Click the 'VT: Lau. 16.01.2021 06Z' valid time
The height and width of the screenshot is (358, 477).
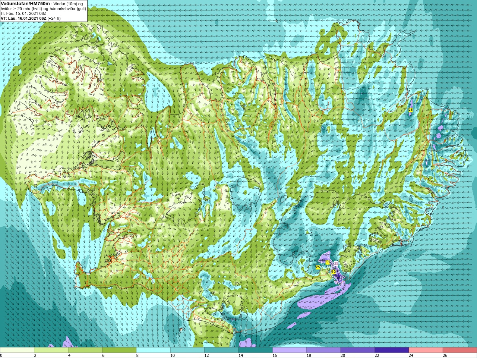[23, 18]
